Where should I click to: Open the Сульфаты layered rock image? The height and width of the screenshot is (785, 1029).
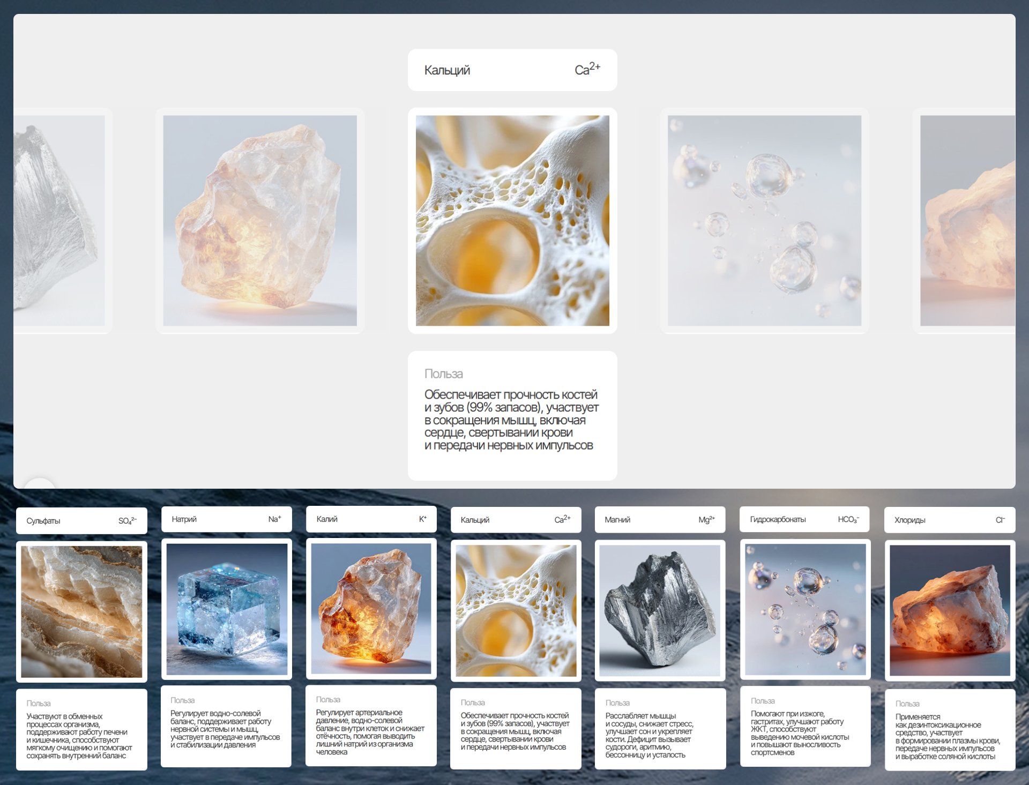pos(81,611)
